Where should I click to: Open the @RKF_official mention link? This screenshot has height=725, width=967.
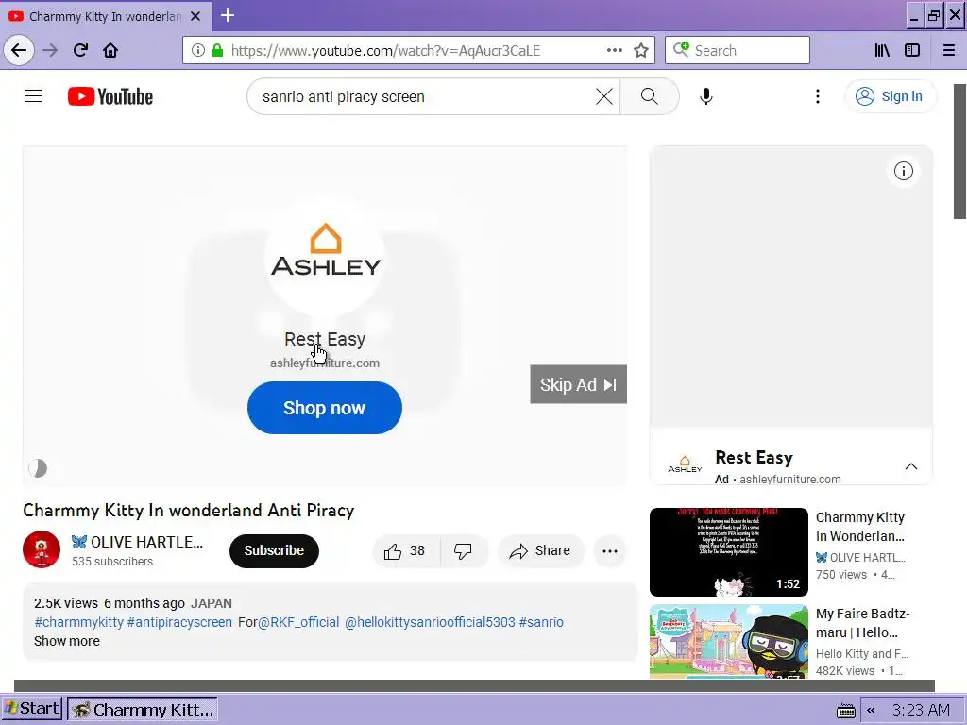coord(298,622)
